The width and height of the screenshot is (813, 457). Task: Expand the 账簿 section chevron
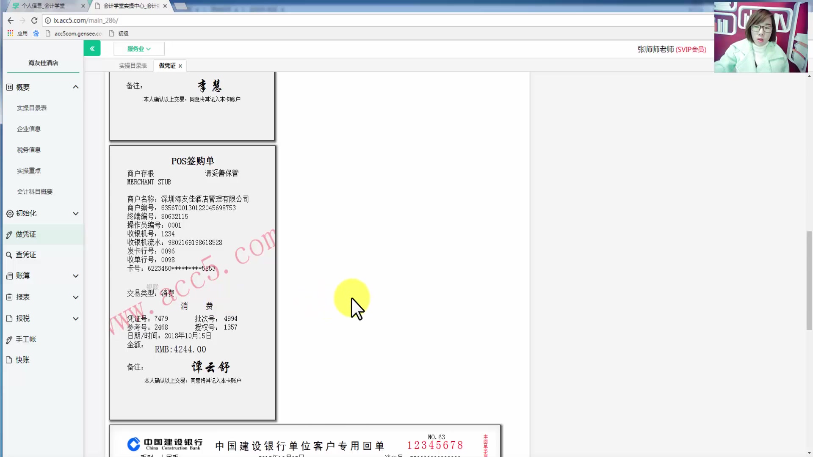[x=76, y=276]
